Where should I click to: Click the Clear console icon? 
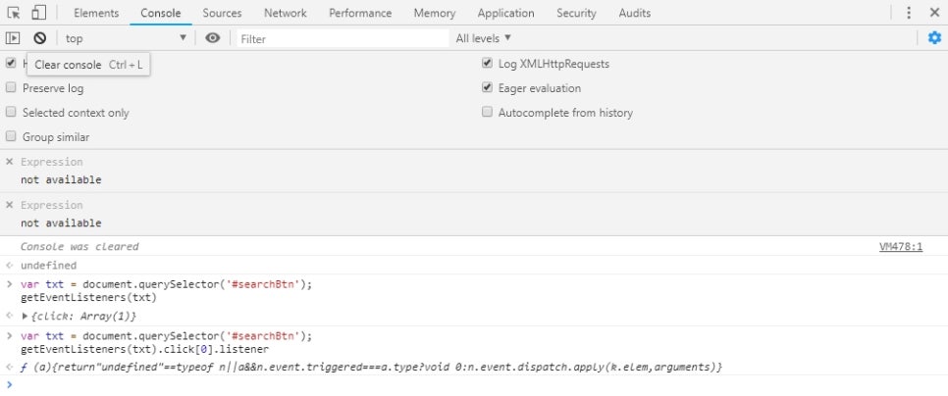pyautogui.click(x=40, y=38)
